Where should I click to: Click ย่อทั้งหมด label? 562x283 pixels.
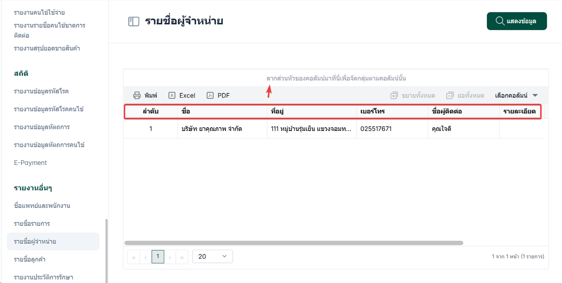point(470,96)
